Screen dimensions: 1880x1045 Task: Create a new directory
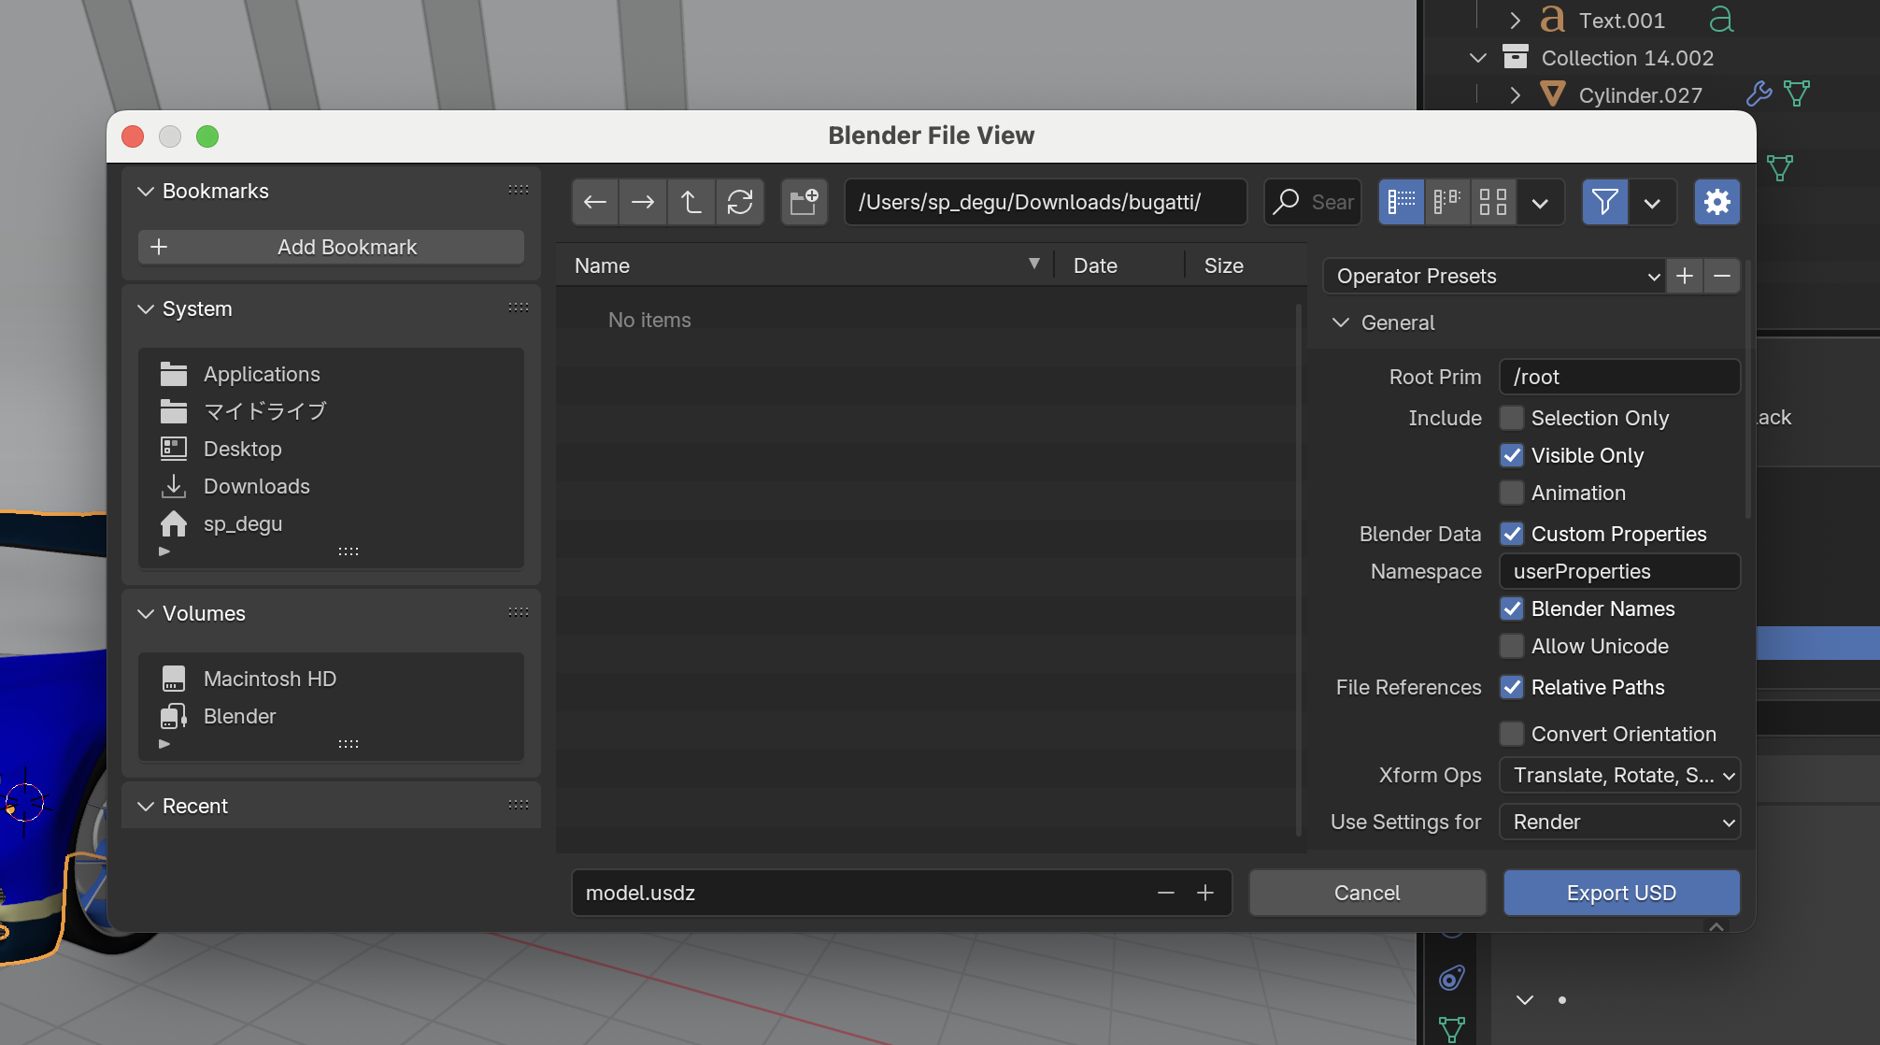[x=804, y=202]
